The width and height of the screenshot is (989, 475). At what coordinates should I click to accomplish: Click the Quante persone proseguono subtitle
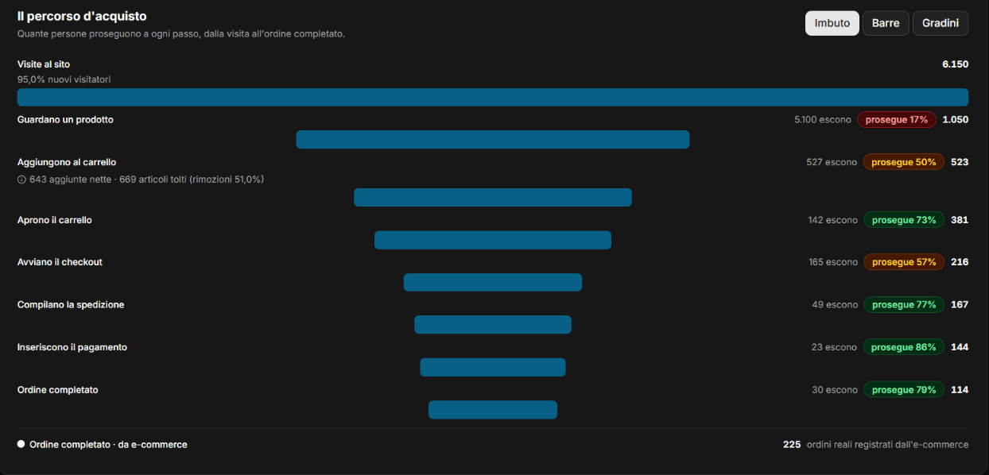181,34
